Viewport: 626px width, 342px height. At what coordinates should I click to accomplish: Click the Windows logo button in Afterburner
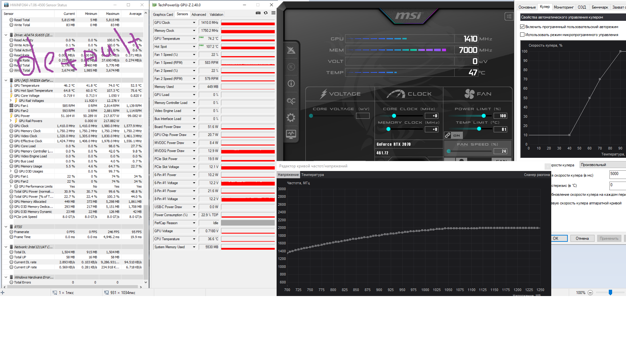point(509,16)
